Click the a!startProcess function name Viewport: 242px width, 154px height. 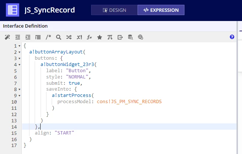[71, 95]
